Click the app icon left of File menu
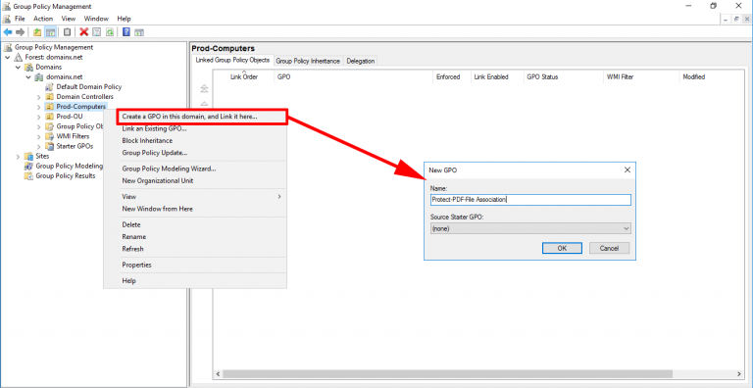Viewport: 753px width, 388px height. click(7, 19)
